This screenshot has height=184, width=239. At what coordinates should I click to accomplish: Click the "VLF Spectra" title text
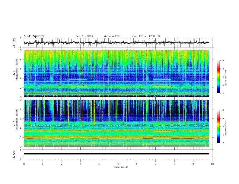coord(34,36)
